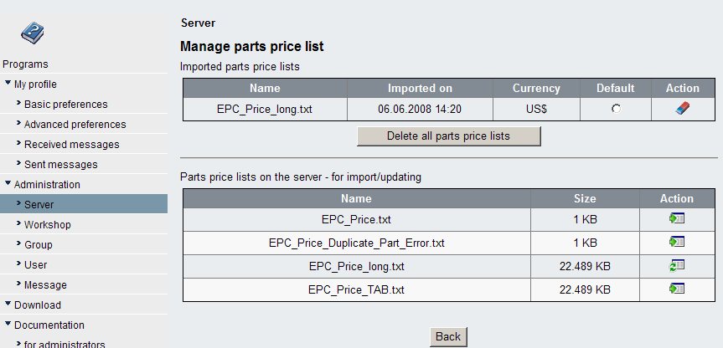Click the Back button
723x348 pixels.
(448, 336)
